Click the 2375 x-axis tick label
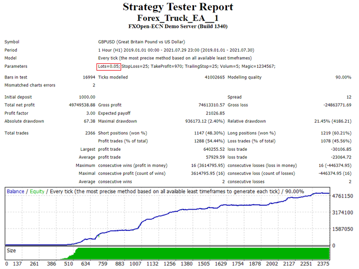Viewport: 359px width, 269px height. [x=323, y=264]
